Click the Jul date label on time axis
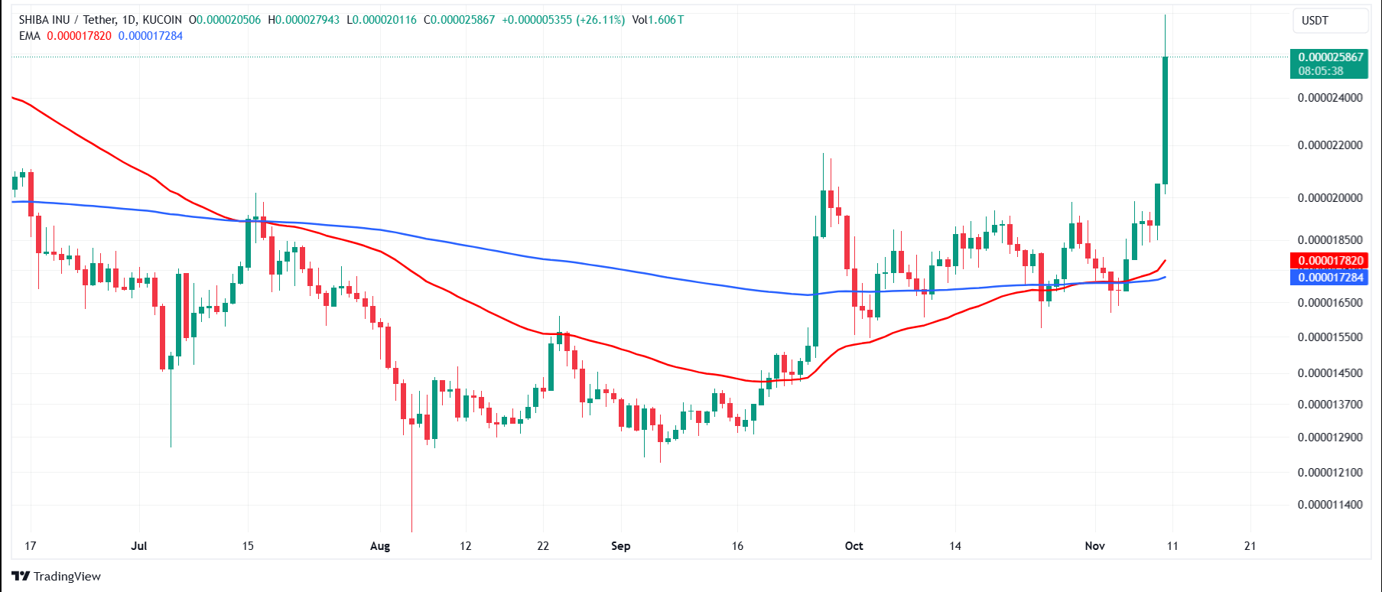The height and width of the screenshot is (592, 1382). 139,546
